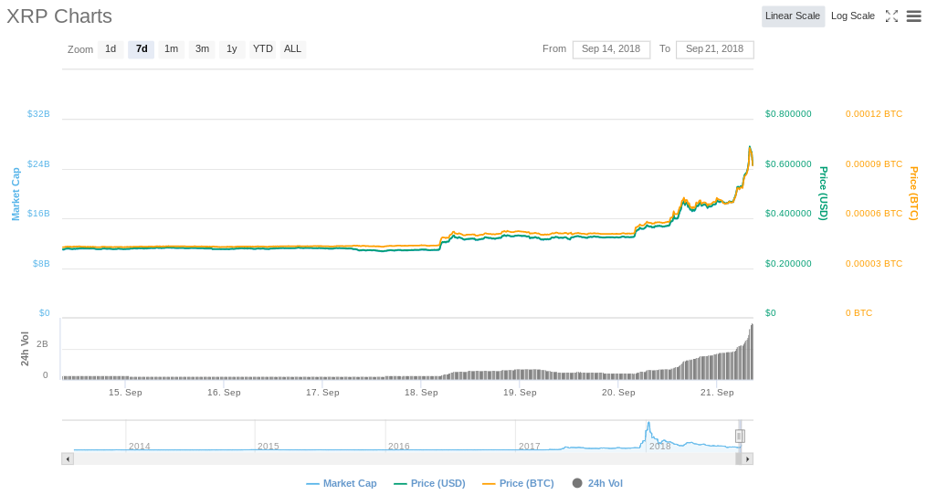
Task: Click the 20. Sep date label
Action: pos(618,392)
